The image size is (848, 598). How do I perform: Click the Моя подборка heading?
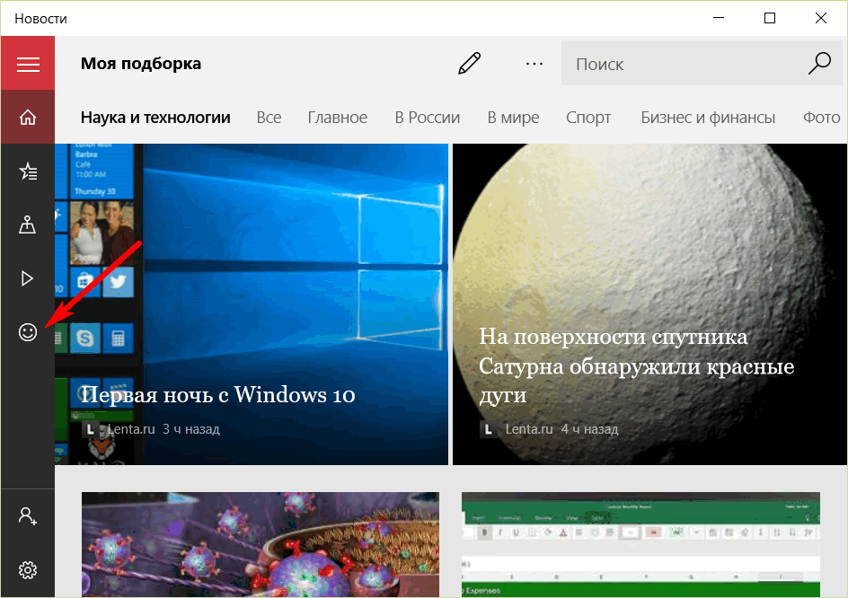(141, 63)
